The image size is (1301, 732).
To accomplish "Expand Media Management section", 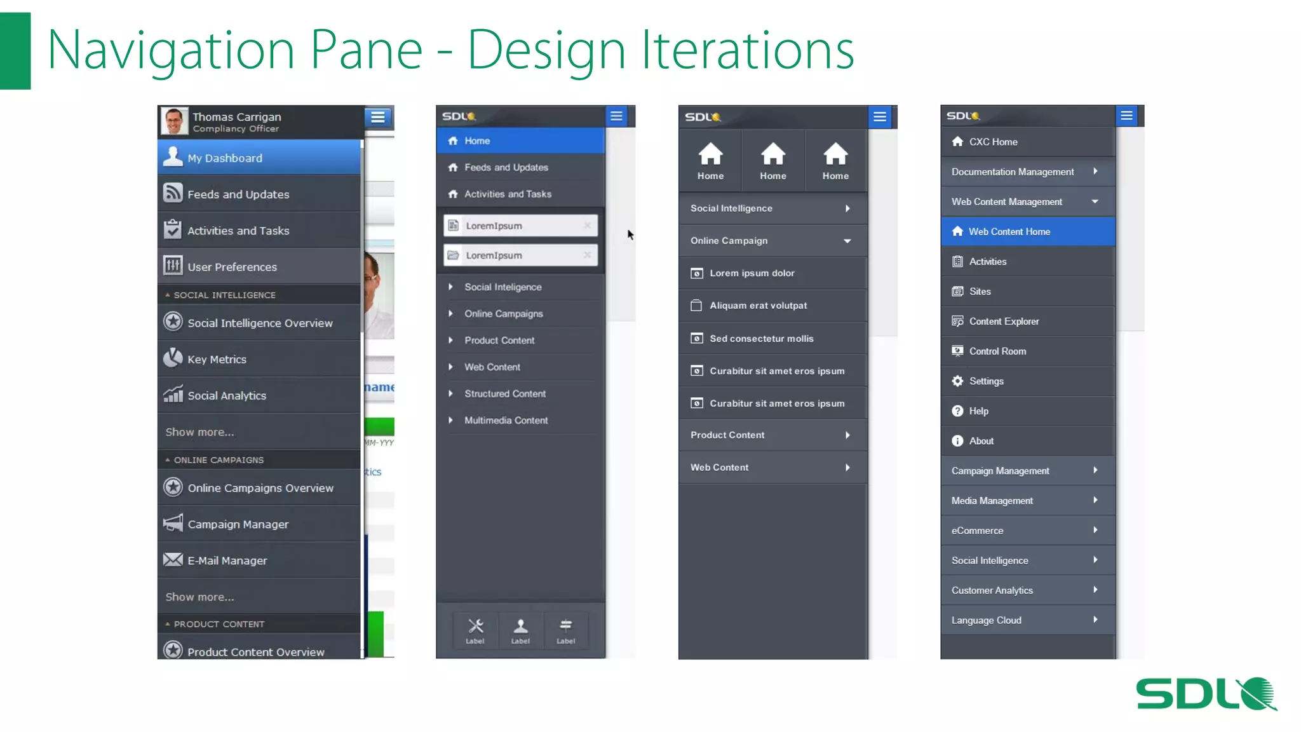I will 1028,501.
